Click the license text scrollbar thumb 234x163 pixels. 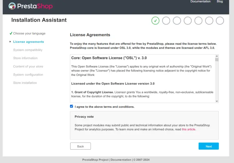pyautogui.click(x=217, y=60)
